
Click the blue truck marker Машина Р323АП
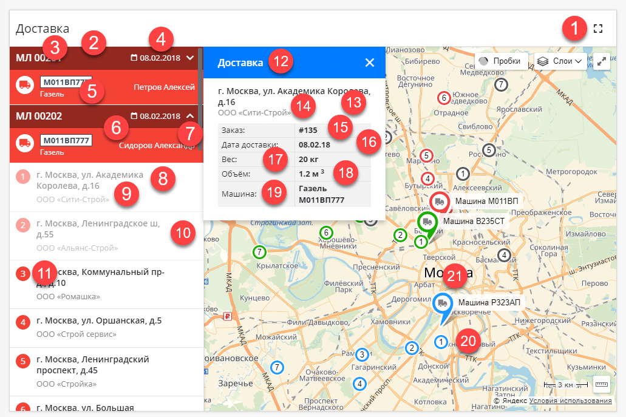pyautogui.click(x=443, y=303)
